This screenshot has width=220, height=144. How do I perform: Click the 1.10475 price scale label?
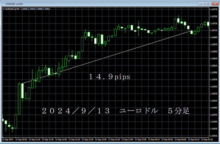pyautogui.click(x=214, y=115)
